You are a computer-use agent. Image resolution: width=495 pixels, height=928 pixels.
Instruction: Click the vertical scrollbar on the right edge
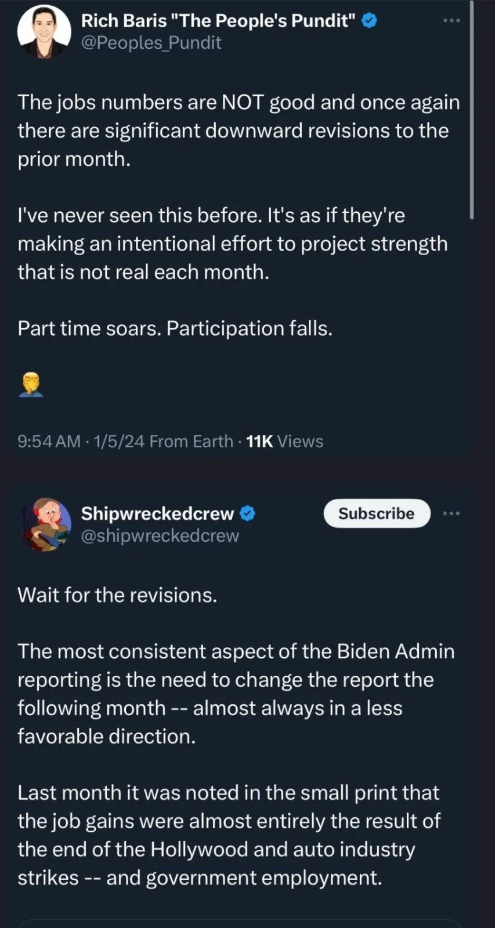472,110
